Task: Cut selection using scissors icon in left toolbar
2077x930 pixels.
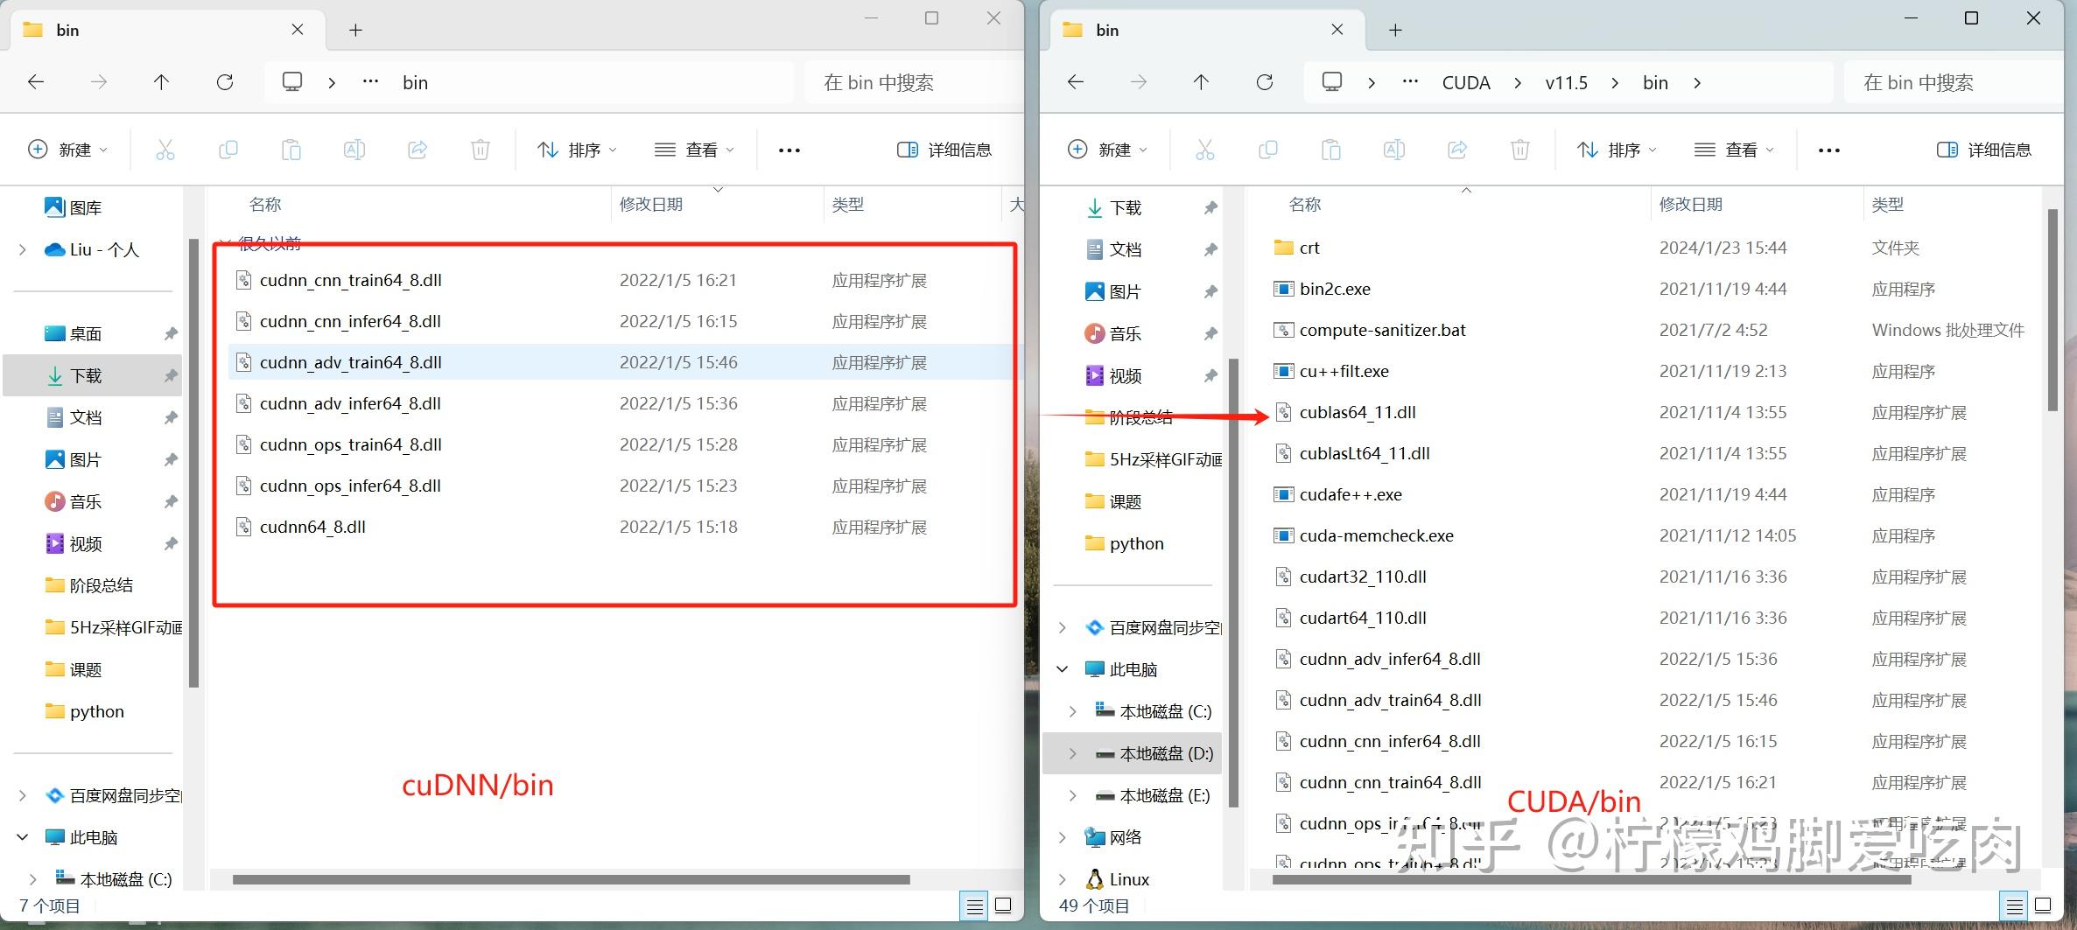Action: tap(165, 149)
